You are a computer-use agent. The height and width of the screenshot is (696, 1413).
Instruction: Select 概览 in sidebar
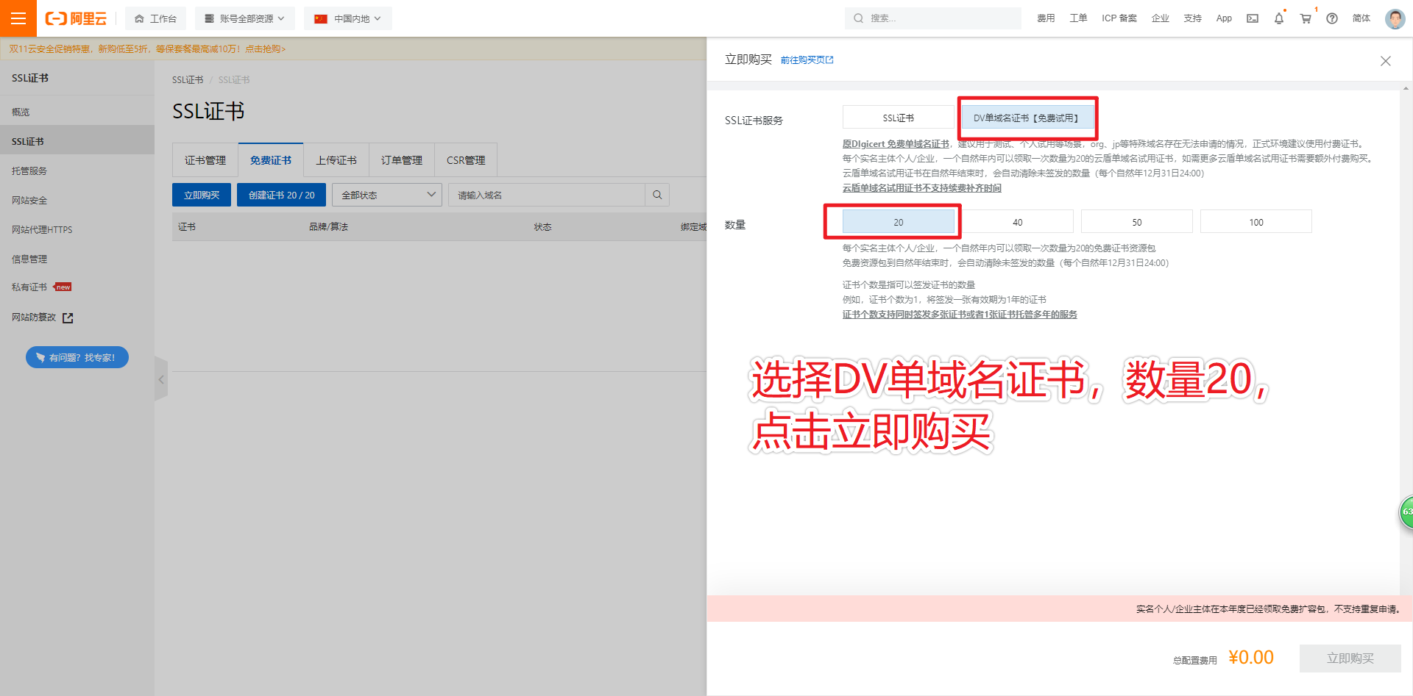point(77,112)
